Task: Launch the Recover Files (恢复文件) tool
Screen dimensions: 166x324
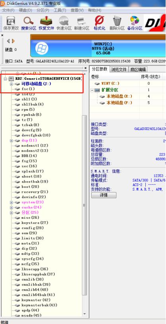Action: coord(46,23)
